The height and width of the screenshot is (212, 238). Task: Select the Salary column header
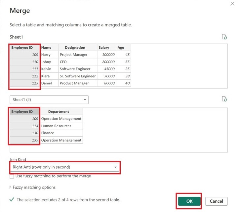(104, 48)
